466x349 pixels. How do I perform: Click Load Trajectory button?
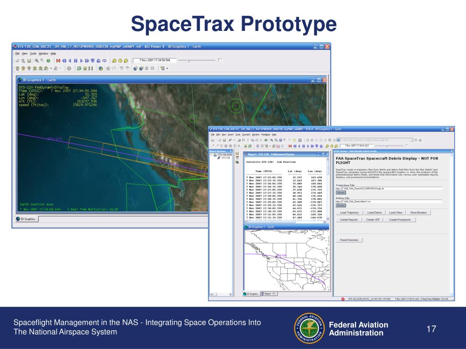point(349,213)
